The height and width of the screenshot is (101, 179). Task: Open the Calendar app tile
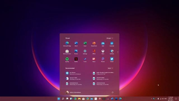coord(112,44)
